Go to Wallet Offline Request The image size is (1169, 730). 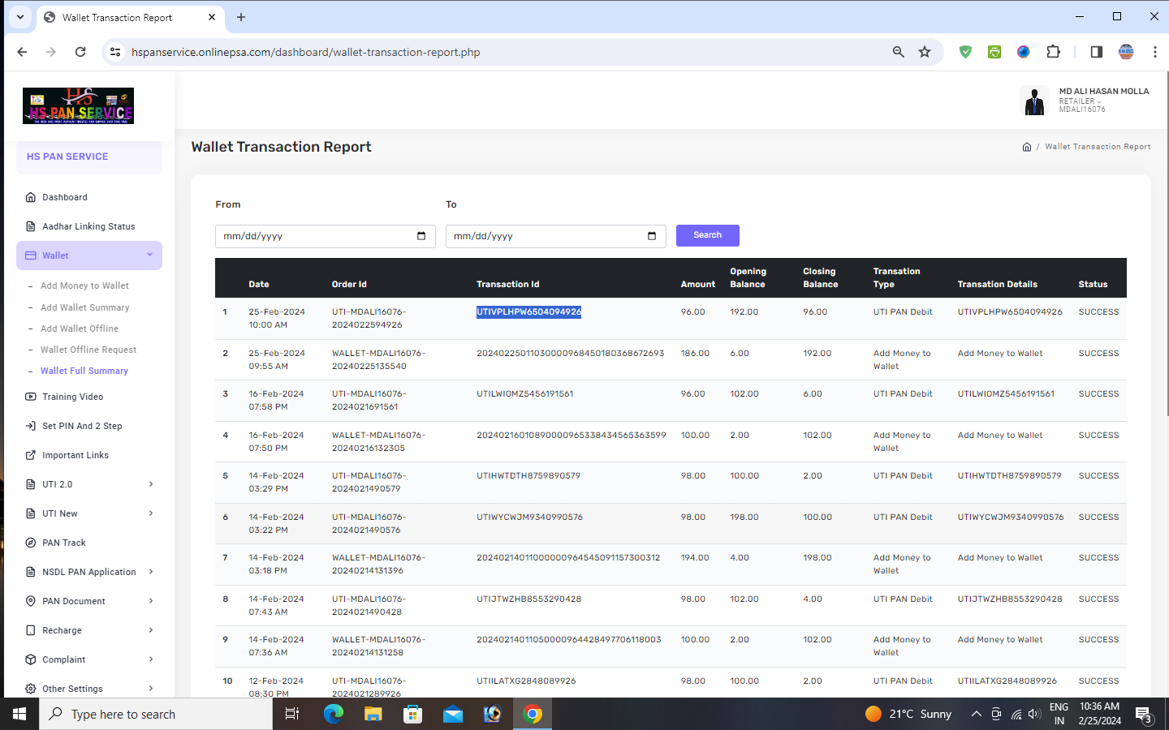tap(88, 350)
